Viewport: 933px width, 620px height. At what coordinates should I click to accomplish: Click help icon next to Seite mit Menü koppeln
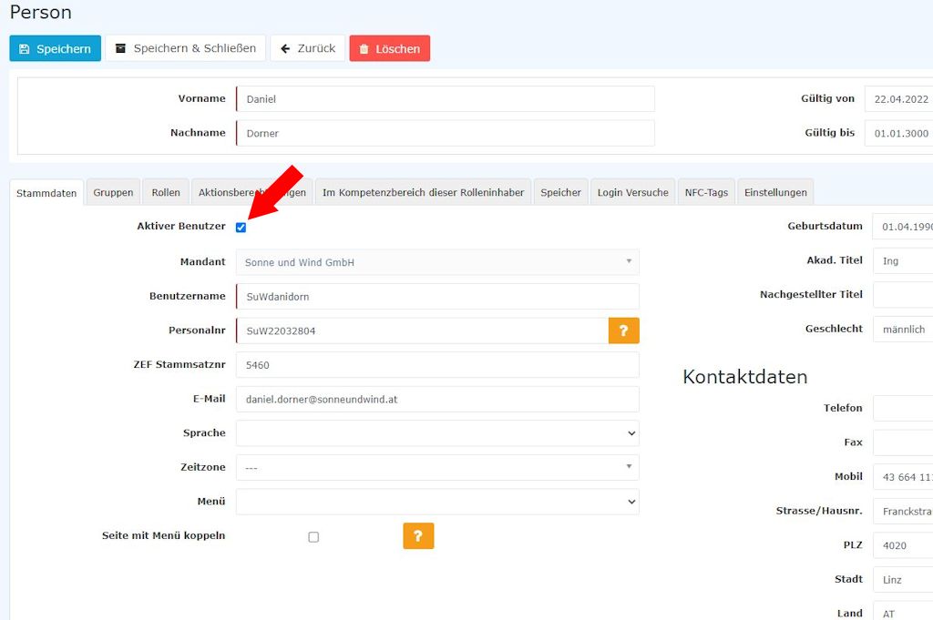tap(418, 536)
